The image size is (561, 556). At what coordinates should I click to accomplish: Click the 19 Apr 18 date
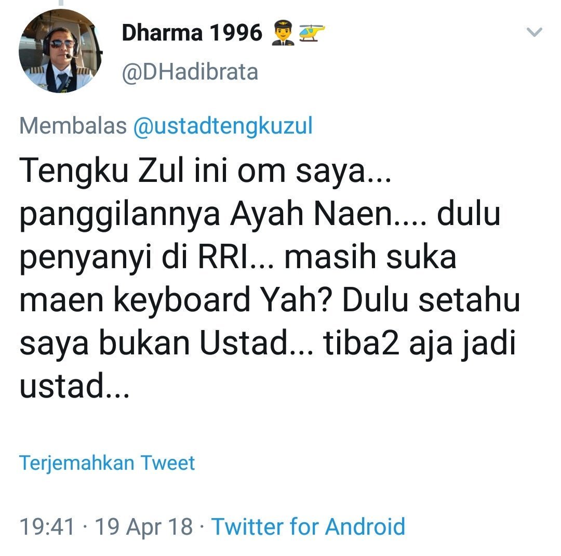144,527
